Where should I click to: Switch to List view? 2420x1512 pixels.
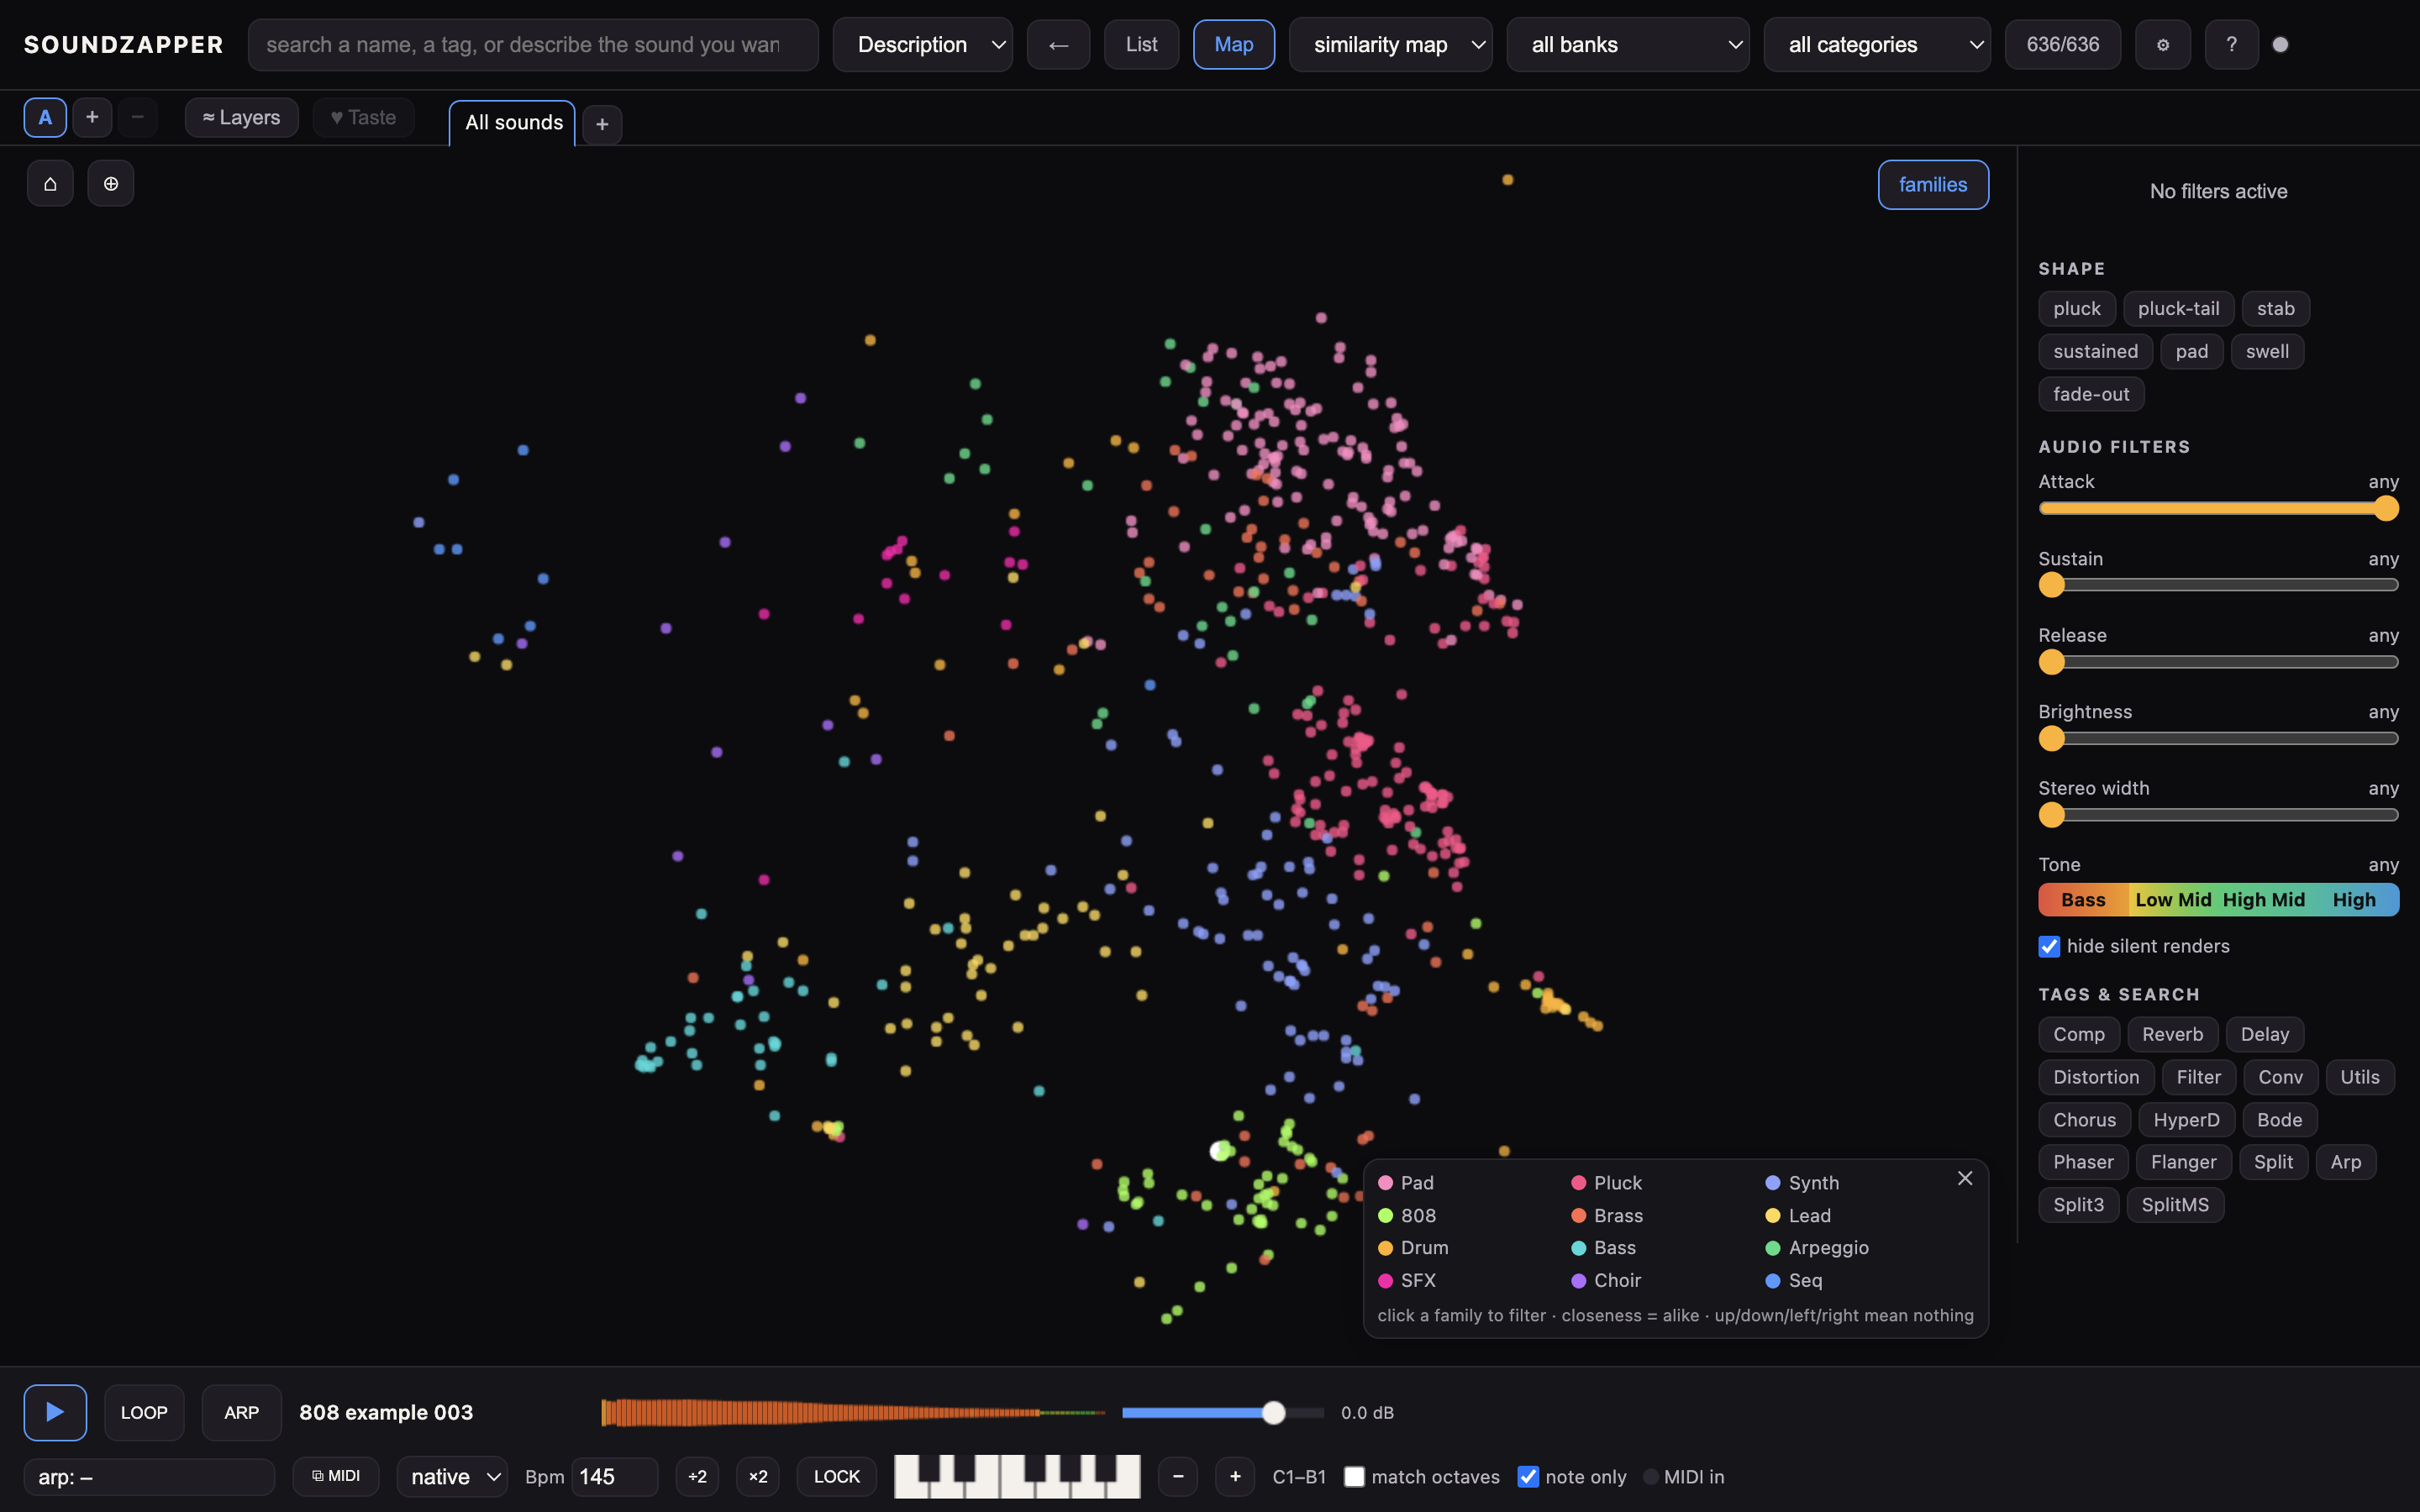1141,45
